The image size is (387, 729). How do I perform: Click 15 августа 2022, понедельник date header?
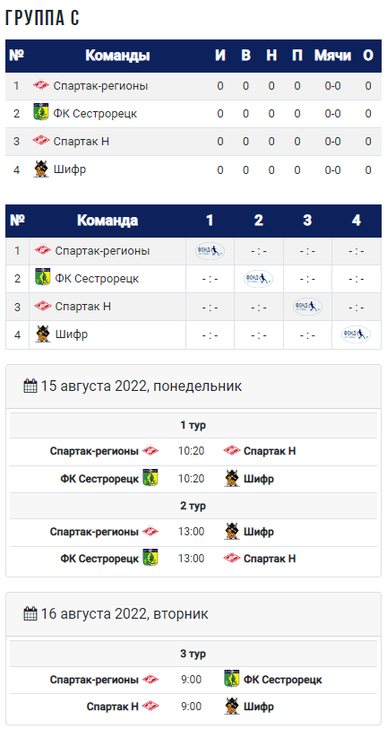tap(142, 386)
